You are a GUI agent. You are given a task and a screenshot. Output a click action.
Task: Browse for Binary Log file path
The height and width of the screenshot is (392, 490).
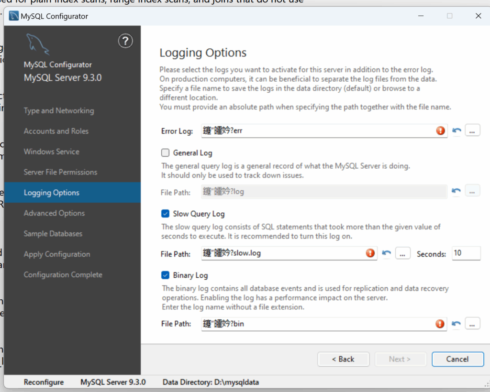[x=472, y=324]
